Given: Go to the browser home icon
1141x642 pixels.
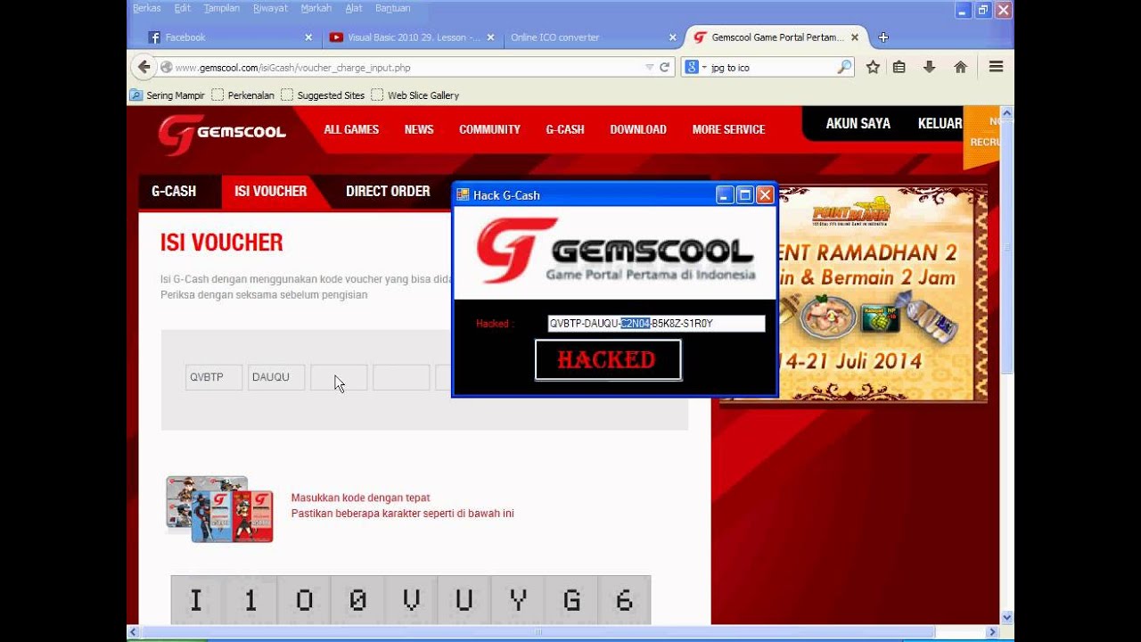Looking at the screenshot, I should click(960, 67).
